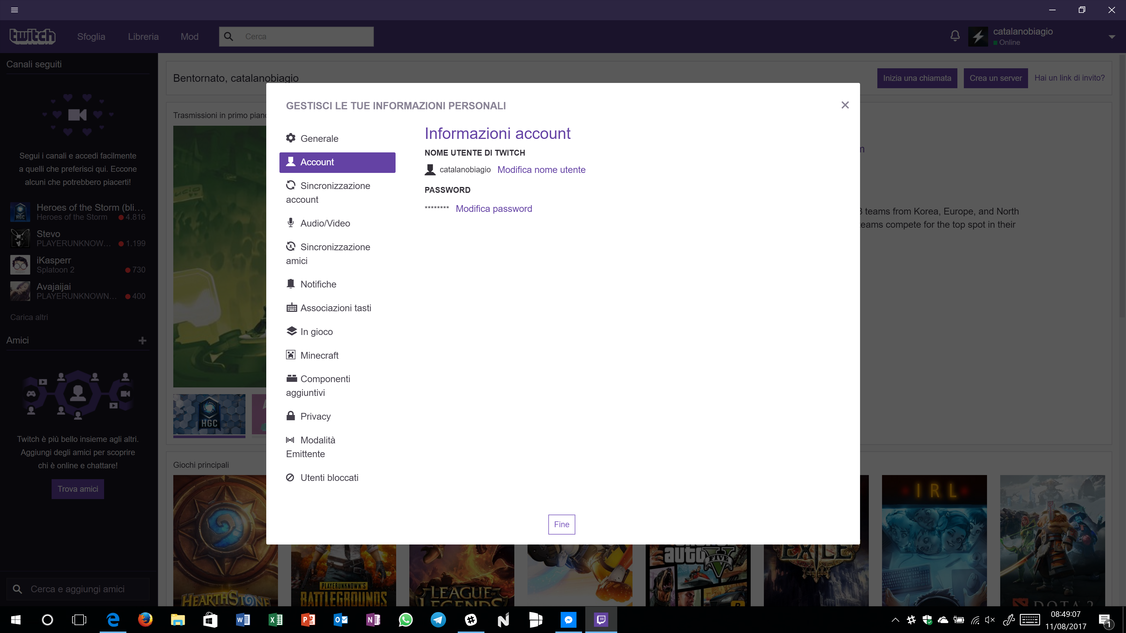The image size is (1126, 633).
Task: Open Audio/Video settings tab
Action: 337,223
